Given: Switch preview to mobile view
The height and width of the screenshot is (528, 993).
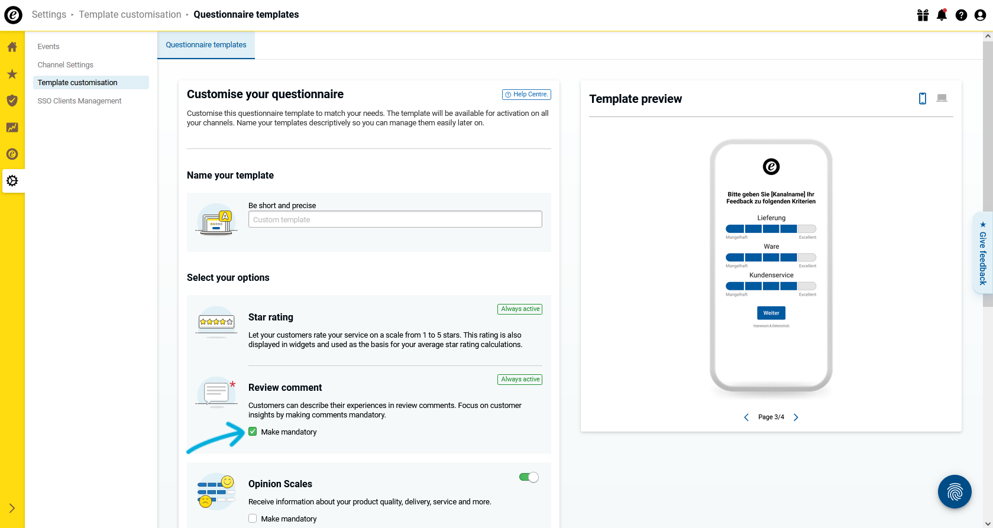Looking at the screenshot, I should [x=922, y=98].
